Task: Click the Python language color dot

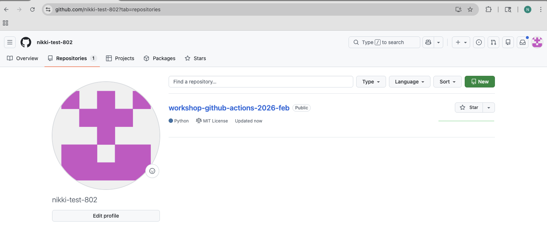Action: pyautogui.click(x=170, y=121)
